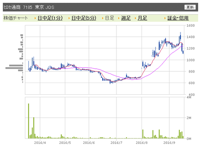Click the orange arrow before 月足
This screenshot has width=201, height=151.
point(135,18)
